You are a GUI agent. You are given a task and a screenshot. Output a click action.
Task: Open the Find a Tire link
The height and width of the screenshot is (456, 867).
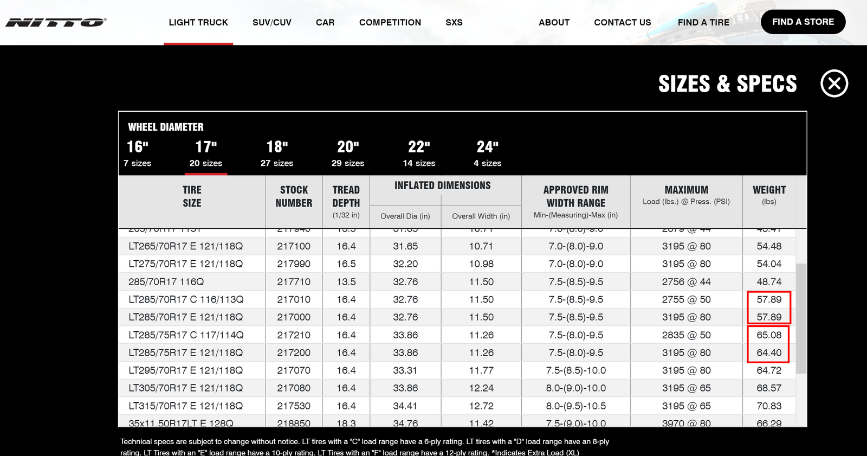[x=703, y=22]
